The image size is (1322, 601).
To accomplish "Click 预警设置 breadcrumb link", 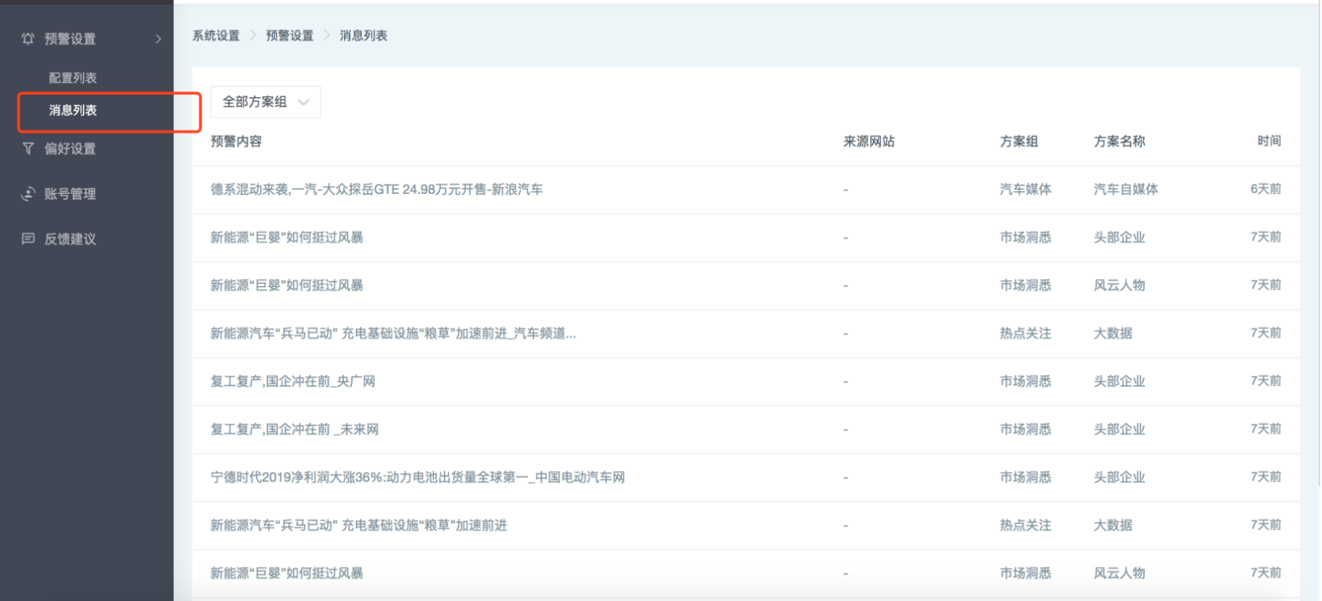I will [x=290, y=36].
